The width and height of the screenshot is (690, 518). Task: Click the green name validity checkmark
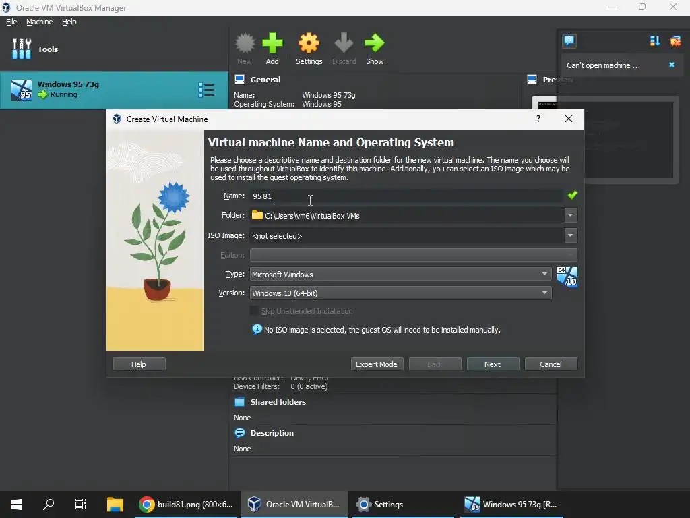573,195
